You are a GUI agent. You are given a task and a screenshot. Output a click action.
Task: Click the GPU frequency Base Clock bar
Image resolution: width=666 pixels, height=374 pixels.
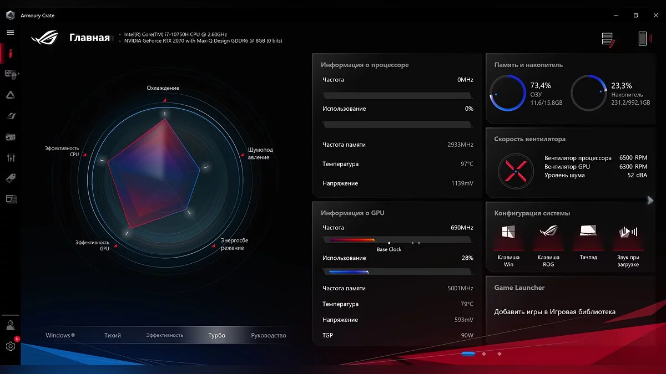pos(397,240)
